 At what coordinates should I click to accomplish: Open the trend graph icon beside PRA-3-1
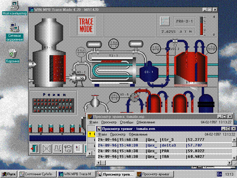[x=165, y=21]
